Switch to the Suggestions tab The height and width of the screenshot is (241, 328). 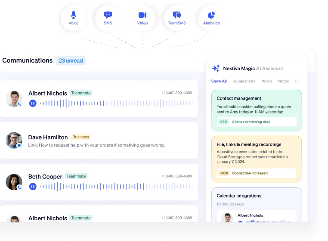tap(244, 81)
